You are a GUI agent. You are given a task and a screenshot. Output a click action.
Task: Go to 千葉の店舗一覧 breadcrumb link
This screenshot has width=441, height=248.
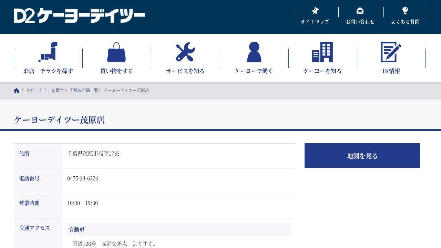tap(84, 90)
